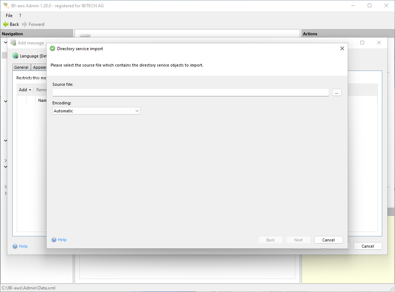The width and height of the screenshot is (395, 292).
Task: Open the File menu
Action: tap(9, 16)
